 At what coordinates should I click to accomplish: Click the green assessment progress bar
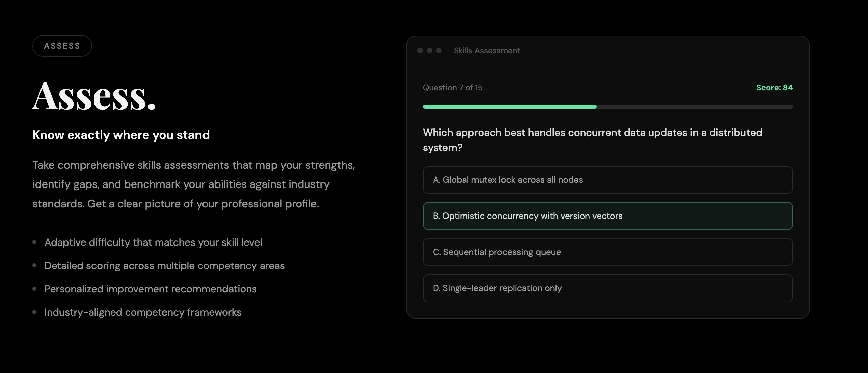point(510,107)
